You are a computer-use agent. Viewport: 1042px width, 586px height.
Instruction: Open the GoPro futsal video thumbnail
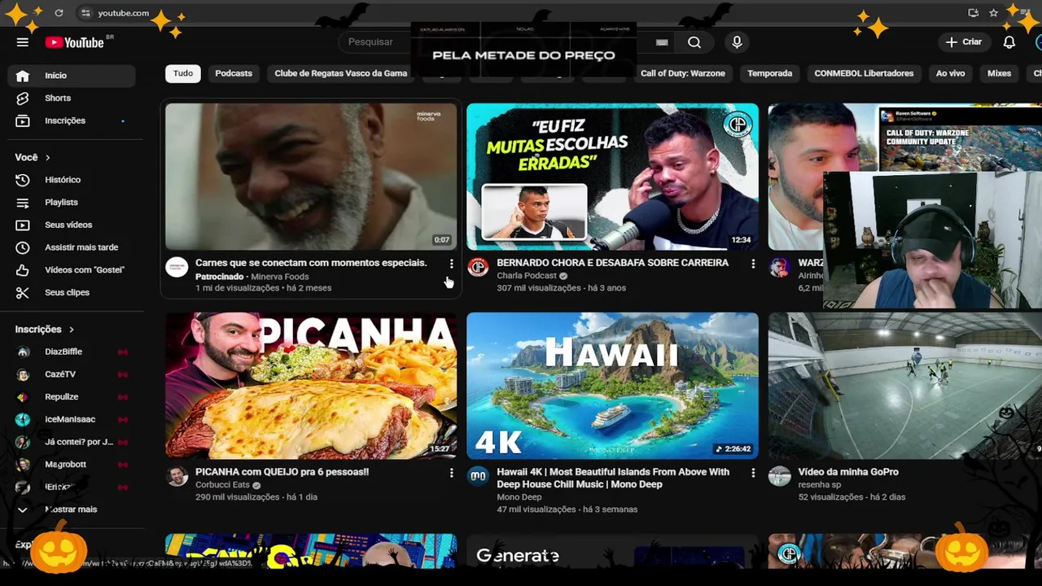904,386
